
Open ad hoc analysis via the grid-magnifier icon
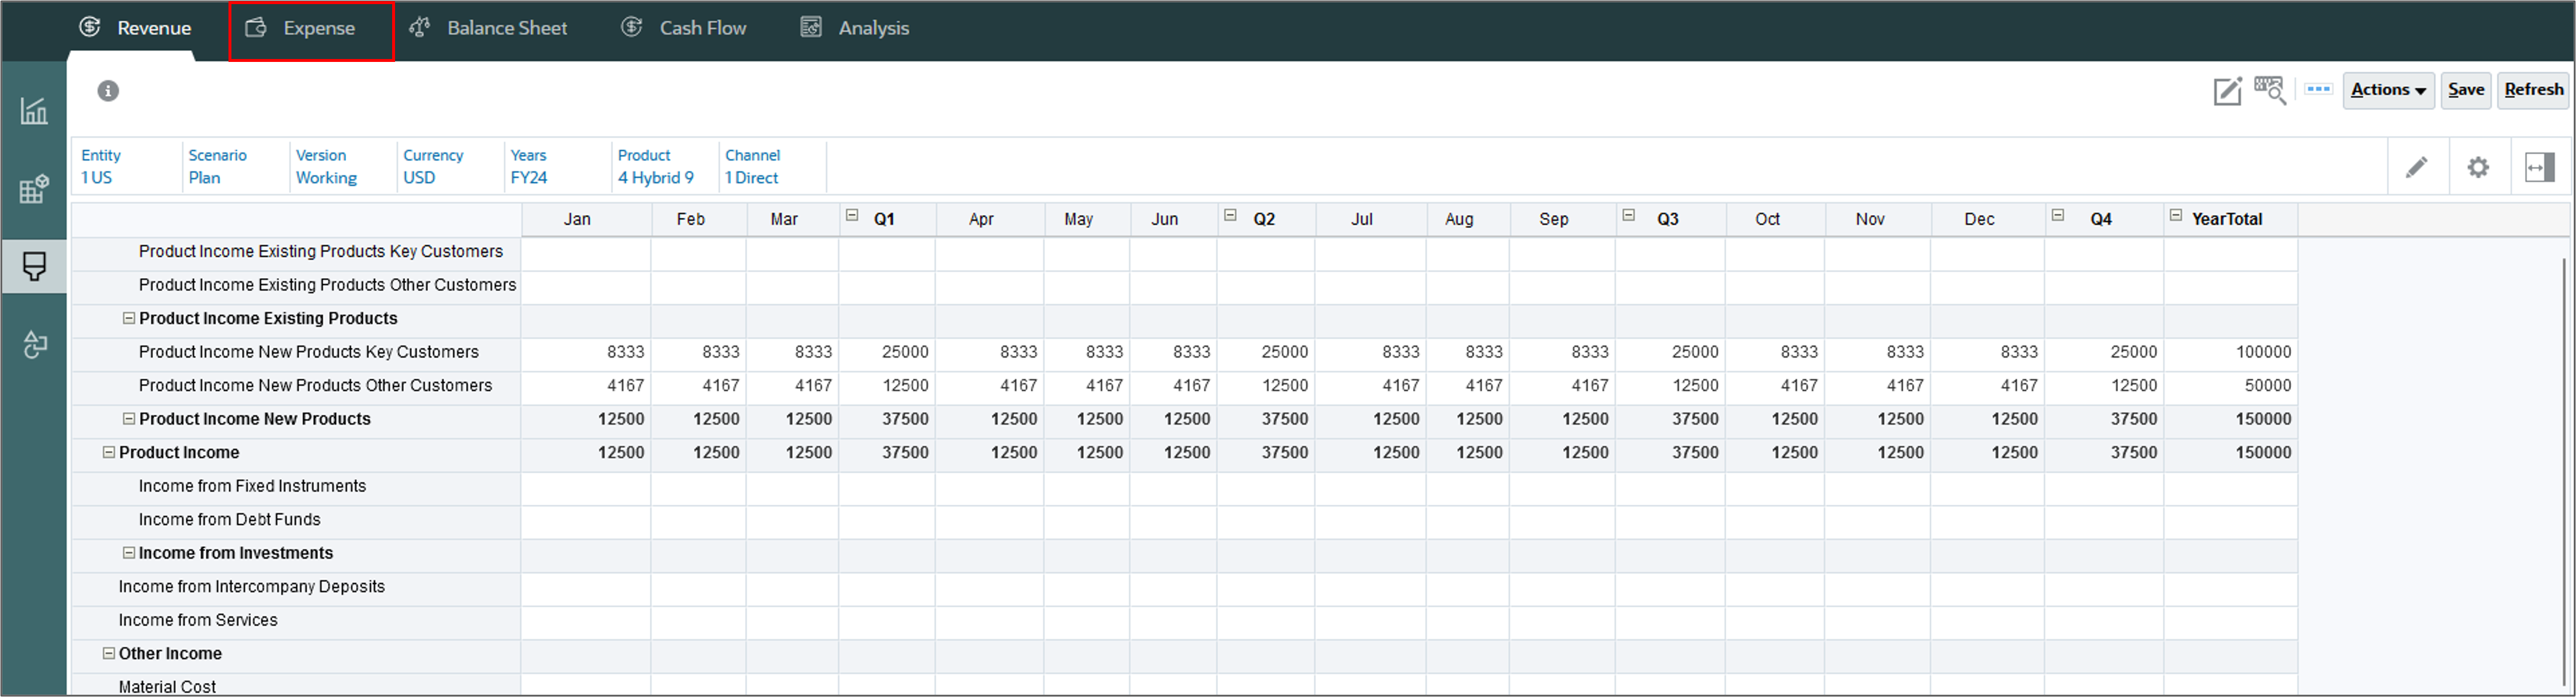[x=2270, y=90]
